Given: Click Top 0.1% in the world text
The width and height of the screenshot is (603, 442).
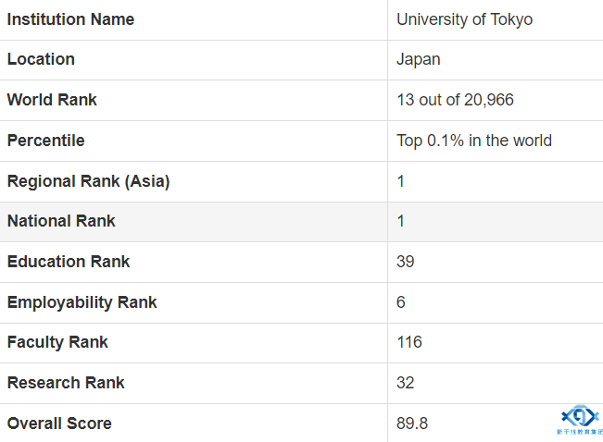Looking at the screenshot, I should pyautogui.click(x=474, y=141).
